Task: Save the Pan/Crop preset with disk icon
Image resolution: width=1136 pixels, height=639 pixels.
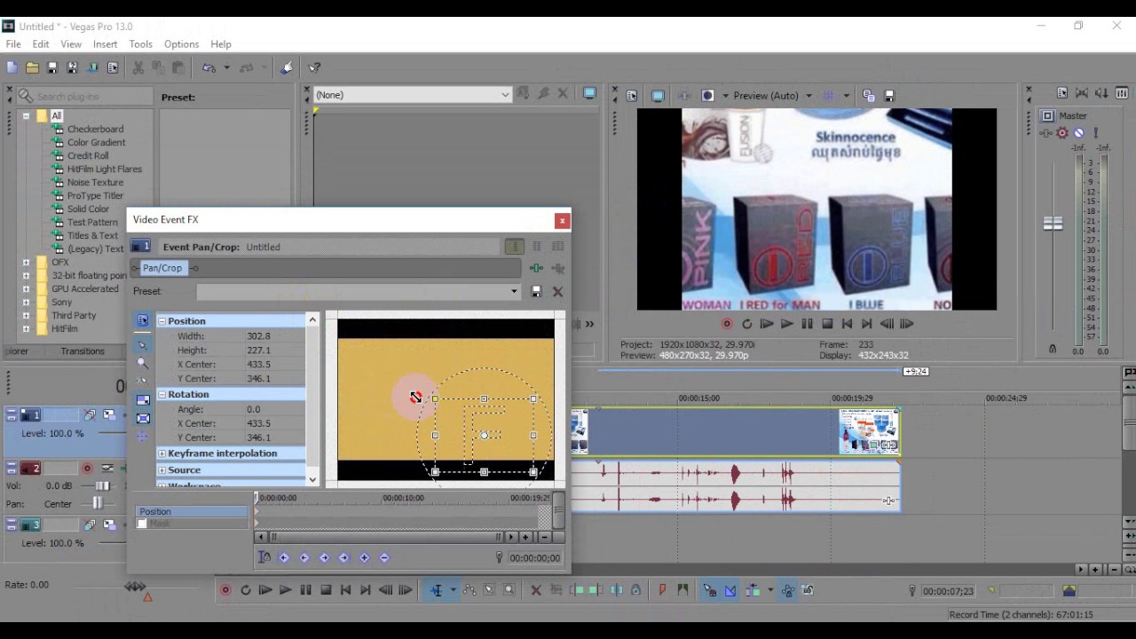Action: 536,291
